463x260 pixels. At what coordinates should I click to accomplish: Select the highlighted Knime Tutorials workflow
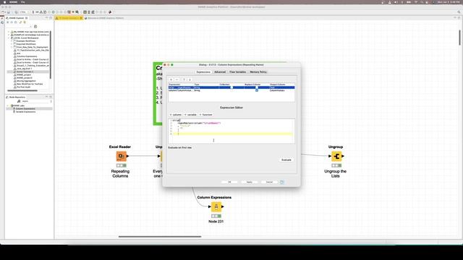click(x=25, y=71)
